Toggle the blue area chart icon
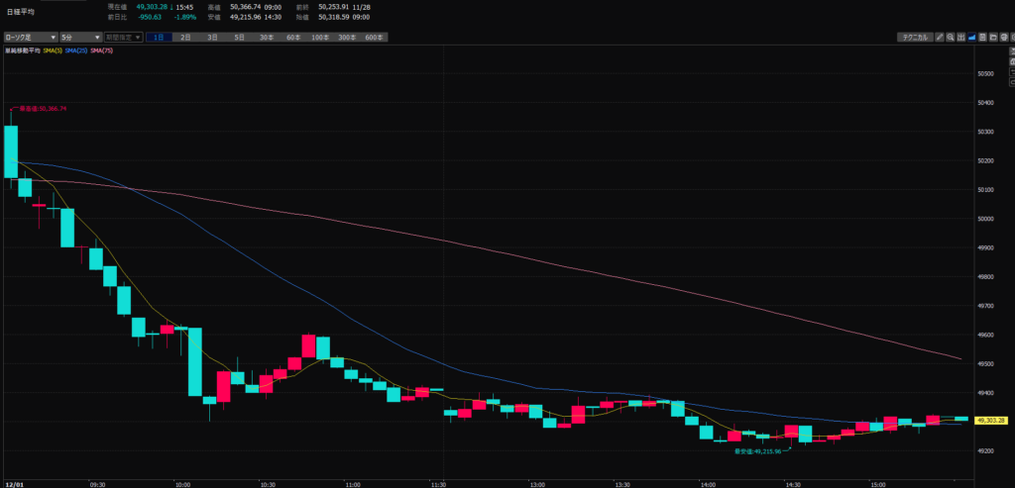This screenshot has width=1015, height=488. coord(971,37)
